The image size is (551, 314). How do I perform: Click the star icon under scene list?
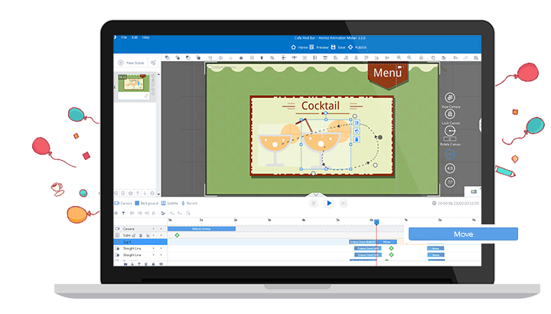point(130,193)
